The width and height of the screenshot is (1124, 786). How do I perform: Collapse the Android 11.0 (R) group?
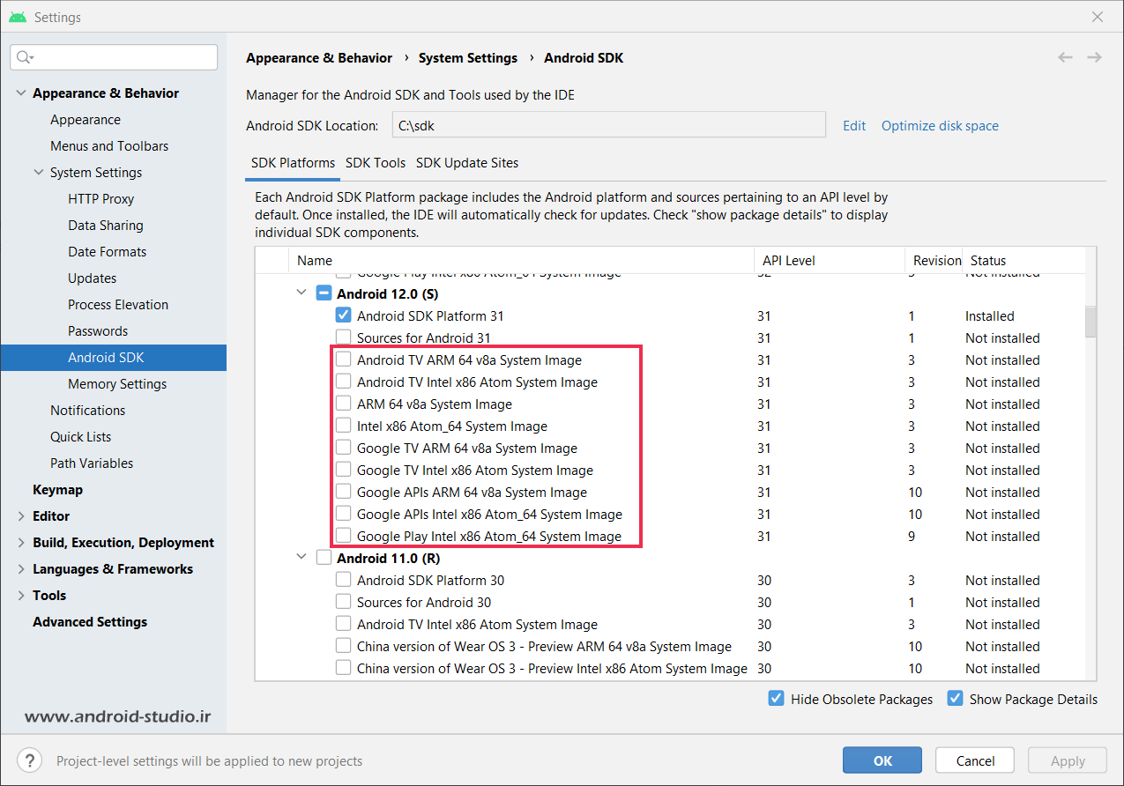point(302,558)
